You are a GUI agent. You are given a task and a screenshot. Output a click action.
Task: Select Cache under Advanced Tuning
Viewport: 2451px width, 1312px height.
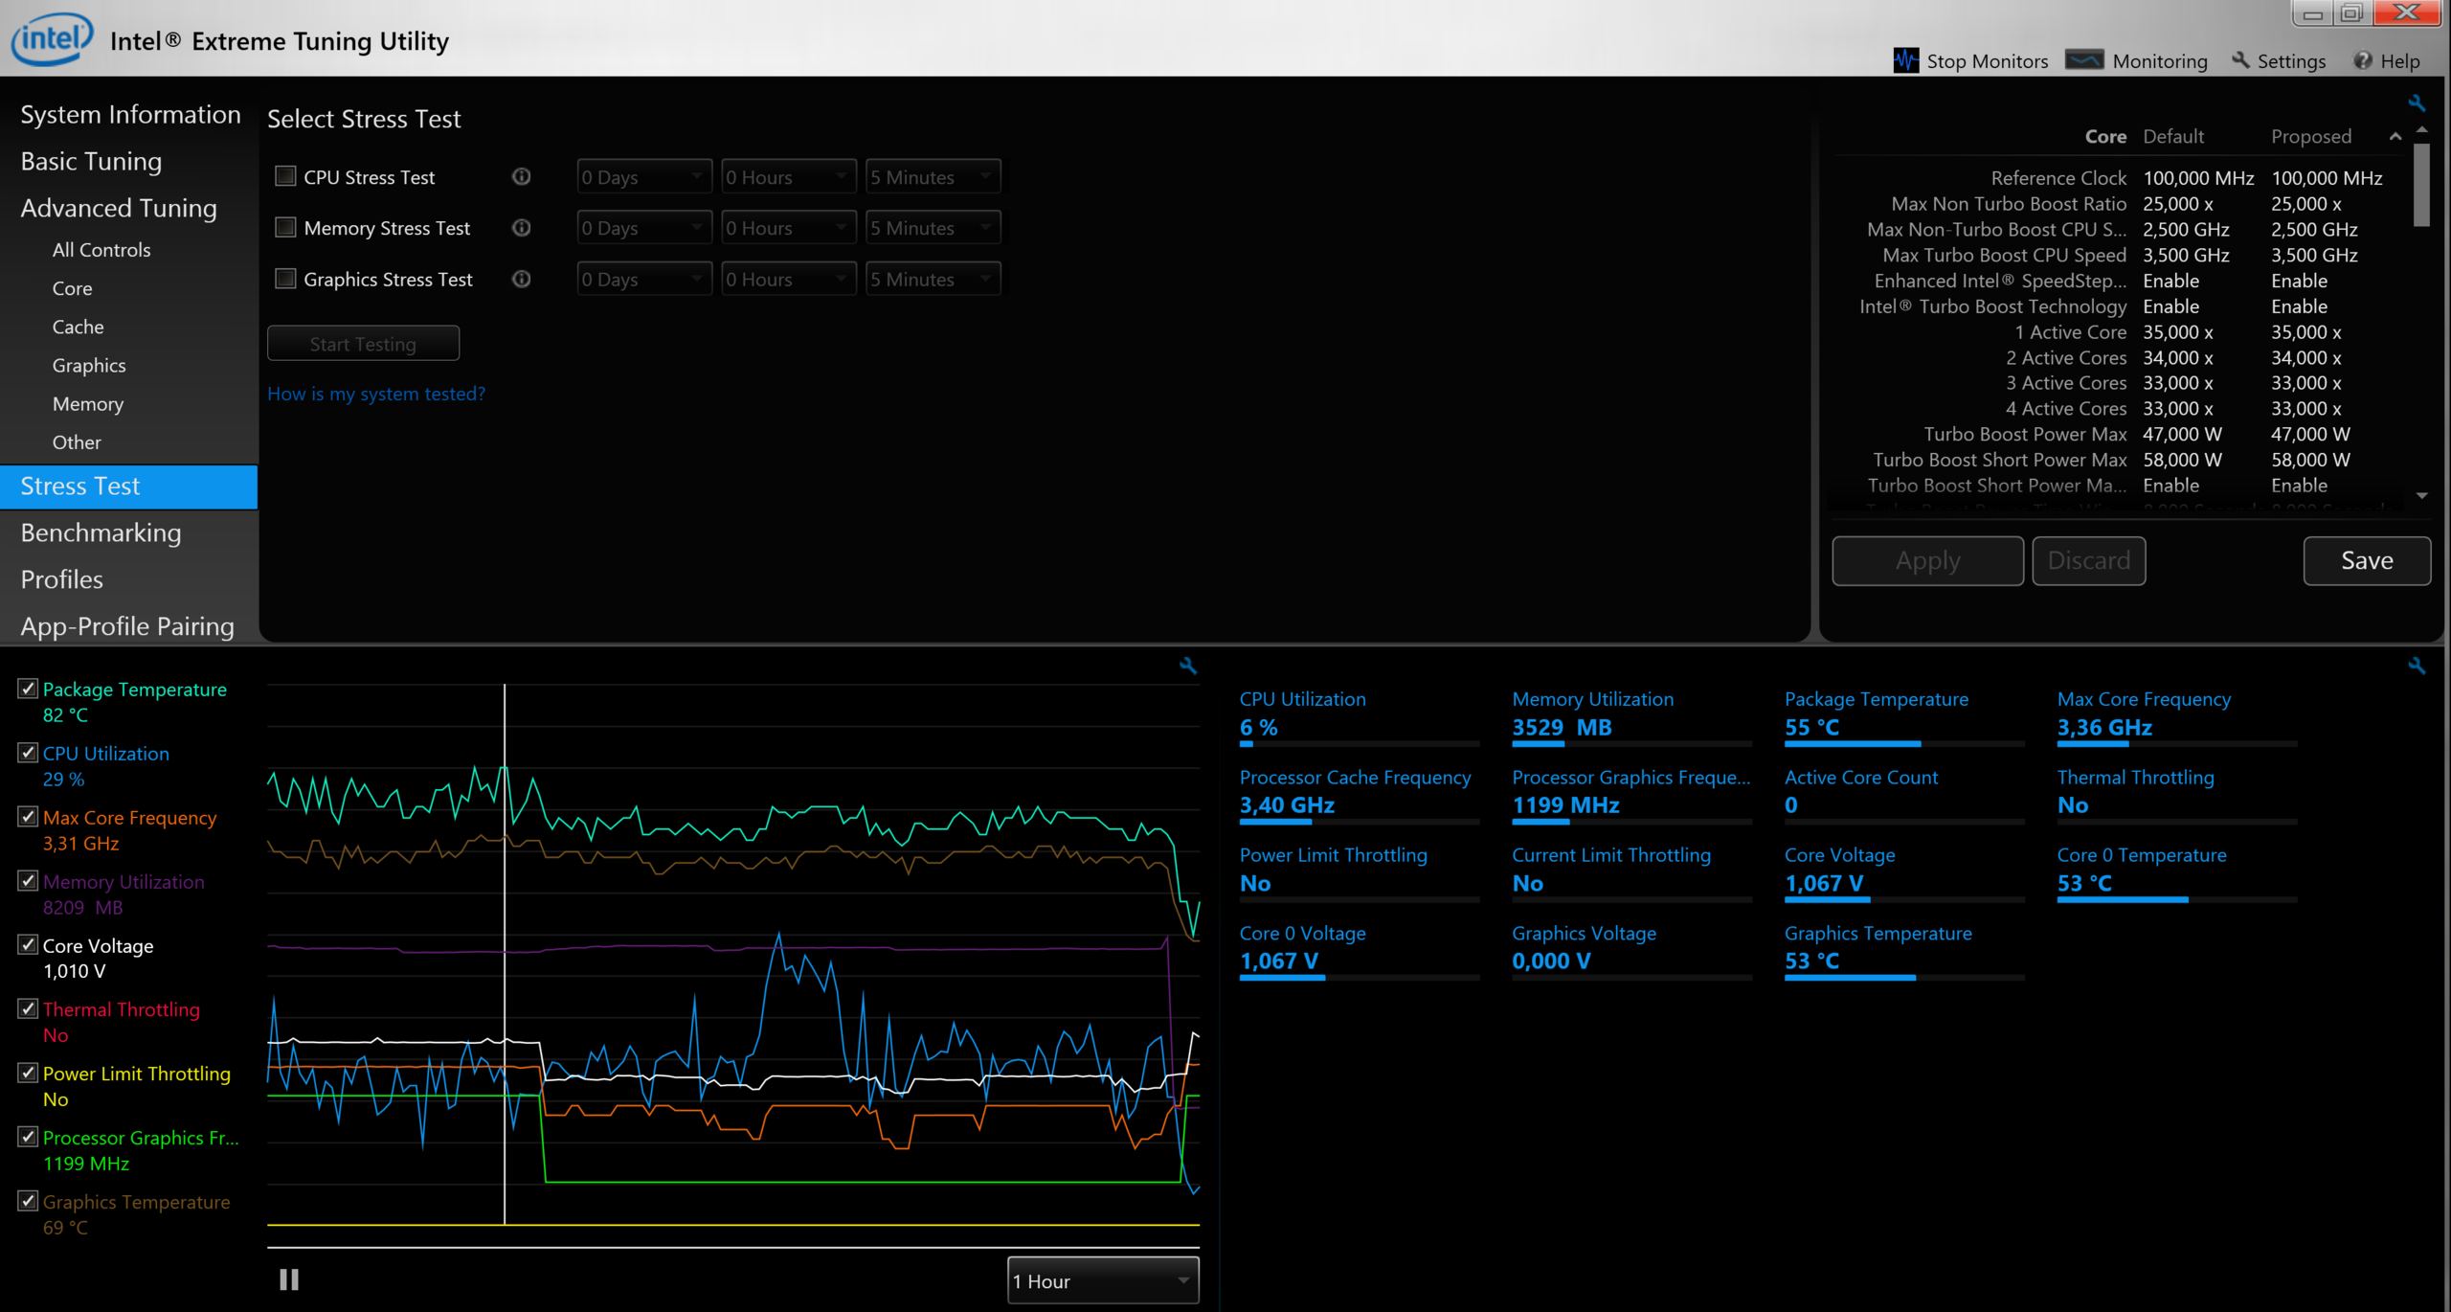(x=78, y=327)
